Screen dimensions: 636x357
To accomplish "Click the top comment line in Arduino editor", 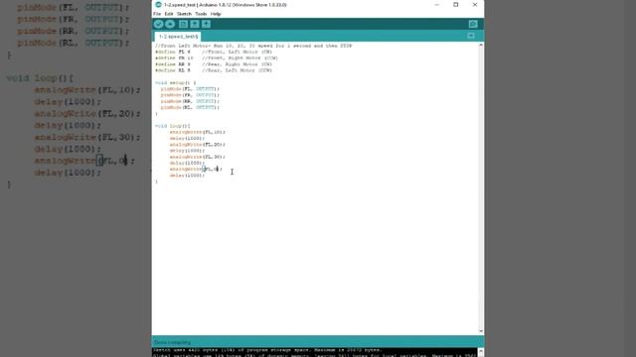I will (x=253, y=46).
